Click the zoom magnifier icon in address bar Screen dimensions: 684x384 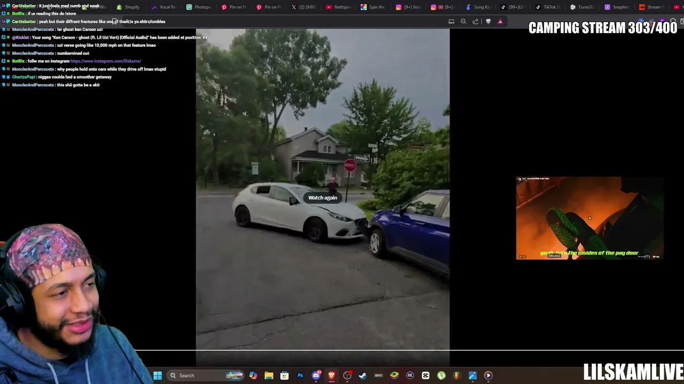(x=463, y=21)
